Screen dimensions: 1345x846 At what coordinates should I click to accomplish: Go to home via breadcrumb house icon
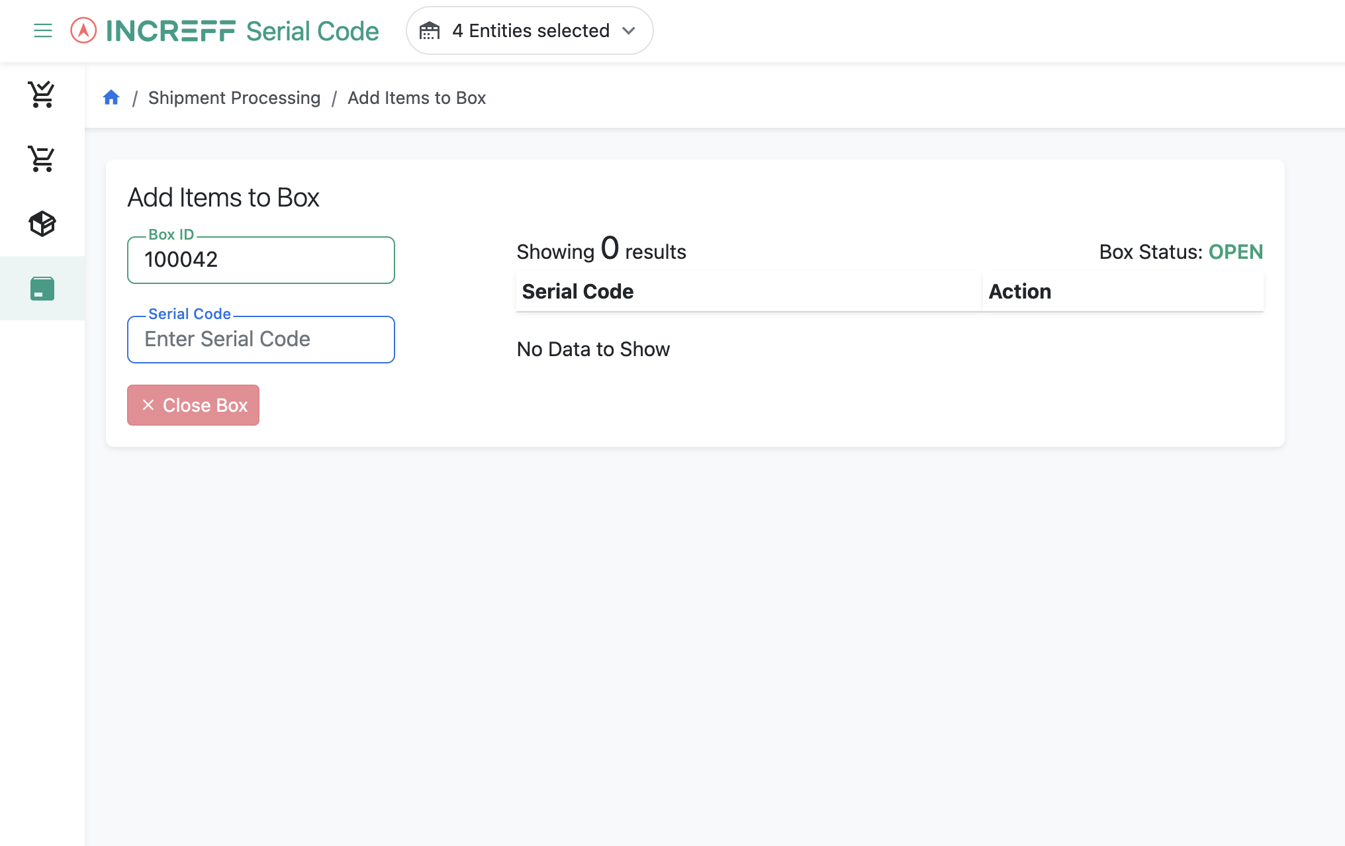(x=111, y=97)
